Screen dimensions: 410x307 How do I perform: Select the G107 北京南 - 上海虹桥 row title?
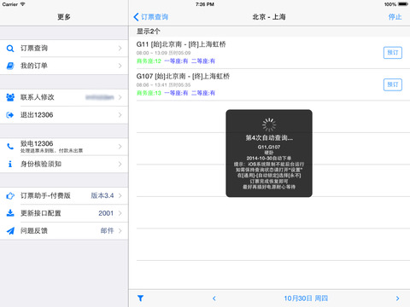click(183, 76)
